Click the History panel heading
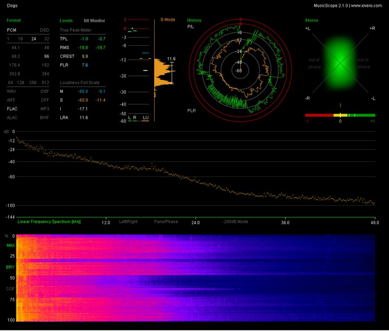The width and height of the screenshot is (389, 331). [x=194, y=20]
